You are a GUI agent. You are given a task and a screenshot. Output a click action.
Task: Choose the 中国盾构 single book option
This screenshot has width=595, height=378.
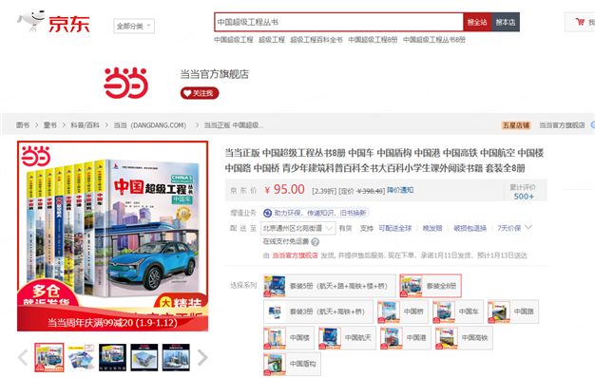pyautogui.click(x=292, y=364)
